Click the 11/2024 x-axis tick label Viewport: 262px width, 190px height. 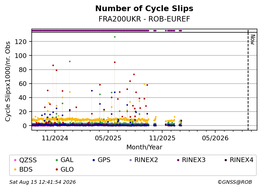[x=55, y=138]
